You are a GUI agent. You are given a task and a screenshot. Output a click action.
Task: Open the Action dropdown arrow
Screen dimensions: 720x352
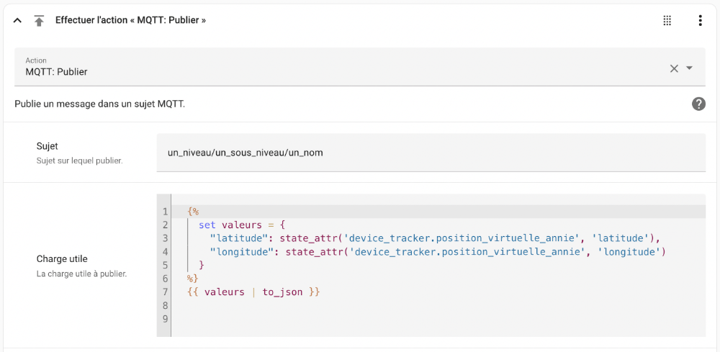pyautogui.click(x=689, y=68)
